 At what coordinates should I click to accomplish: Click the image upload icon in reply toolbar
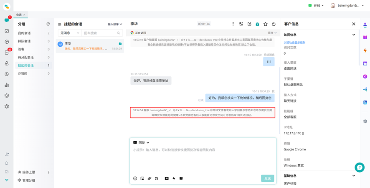point(142,178)
